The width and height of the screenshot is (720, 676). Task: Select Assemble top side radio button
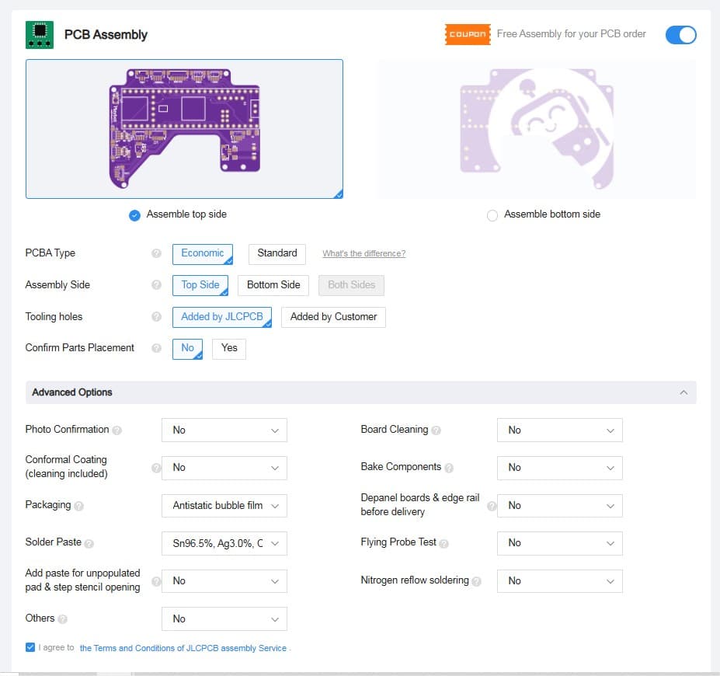pyautogui.click(x=134, y=215)
